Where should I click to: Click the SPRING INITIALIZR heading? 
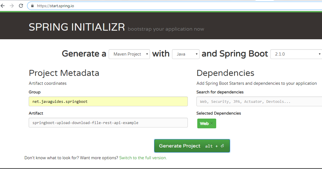[x=77, y=27]
